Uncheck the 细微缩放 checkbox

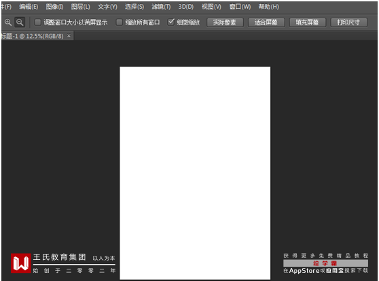point(171,22)
